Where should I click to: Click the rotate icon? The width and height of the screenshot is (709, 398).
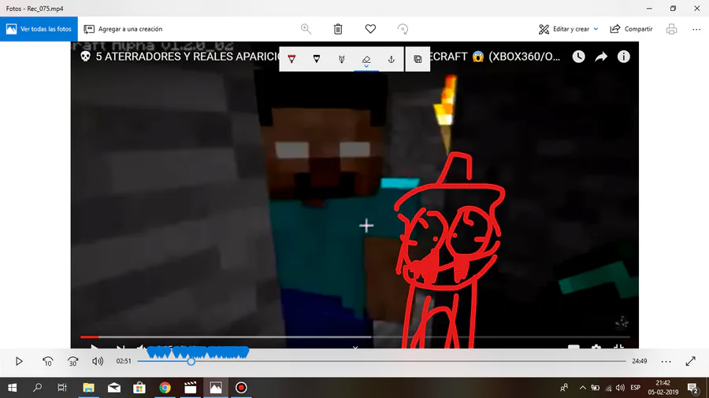[403, 29]
